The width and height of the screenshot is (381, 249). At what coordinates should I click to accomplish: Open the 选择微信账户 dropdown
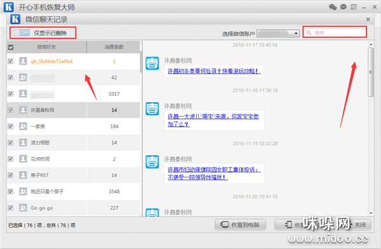[278, 34]
